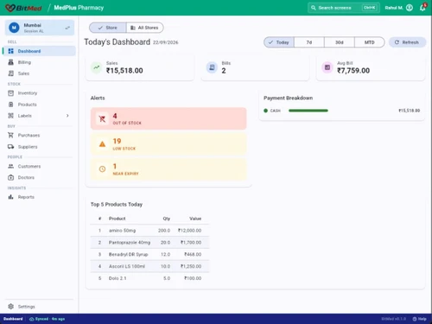This screenshot has width=432, height=324.
Task: Click the Dashboard grid icon in sidebar
Action: (11, 51)
